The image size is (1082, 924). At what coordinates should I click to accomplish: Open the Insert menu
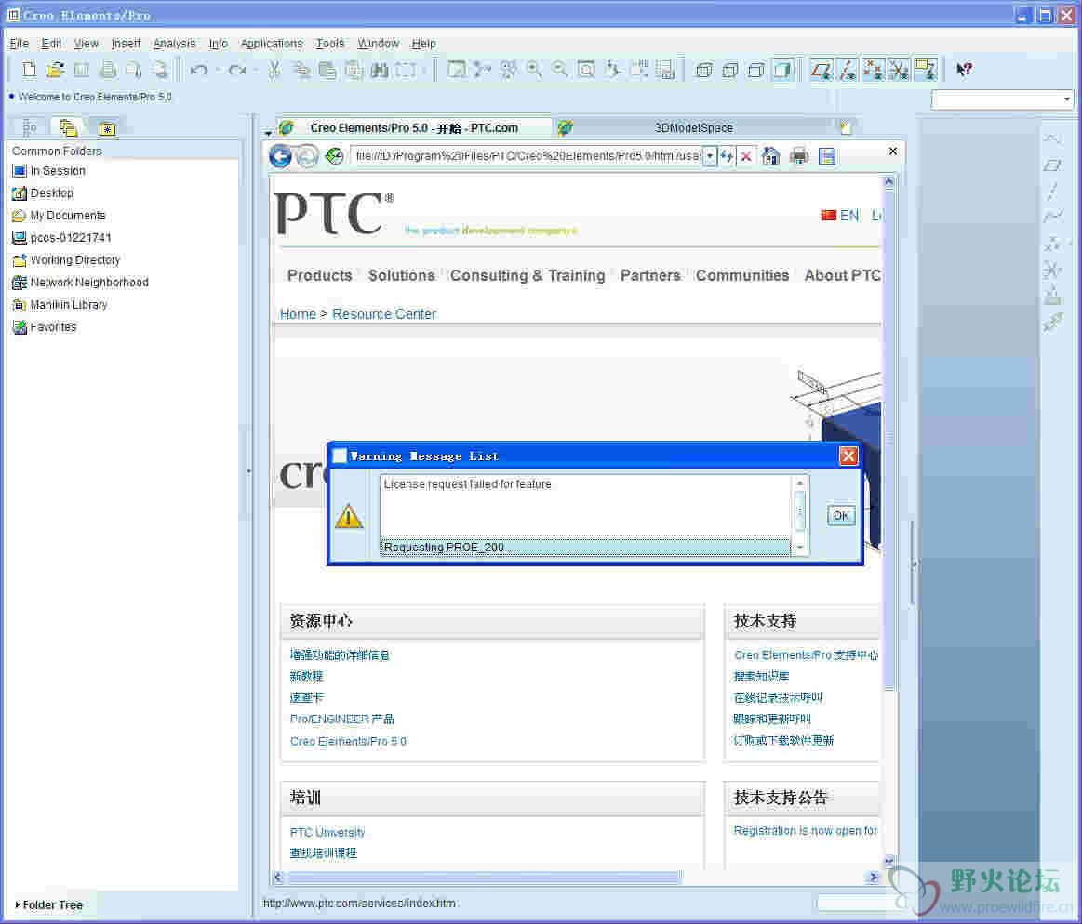tap(126, 44)
